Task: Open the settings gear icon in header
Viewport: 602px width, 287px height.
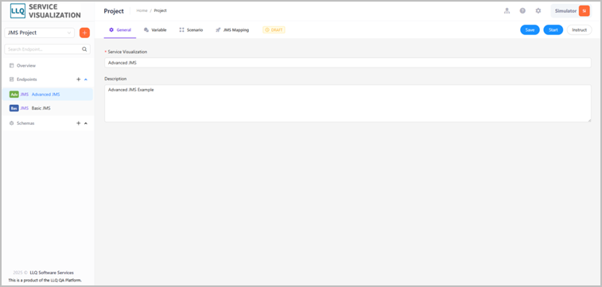Action: point(538,11)
